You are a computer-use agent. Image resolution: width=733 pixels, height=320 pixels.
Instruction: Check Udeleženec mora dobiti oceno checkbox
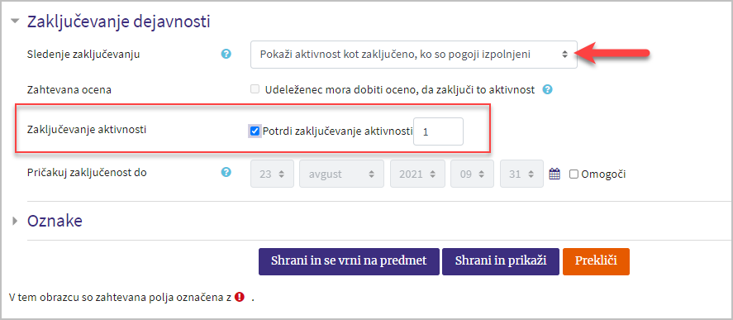255,89
